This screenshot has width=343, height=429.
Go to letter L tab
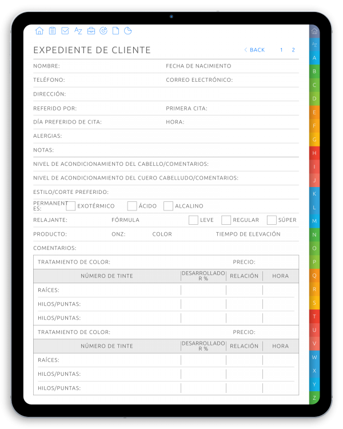(314, 208)
